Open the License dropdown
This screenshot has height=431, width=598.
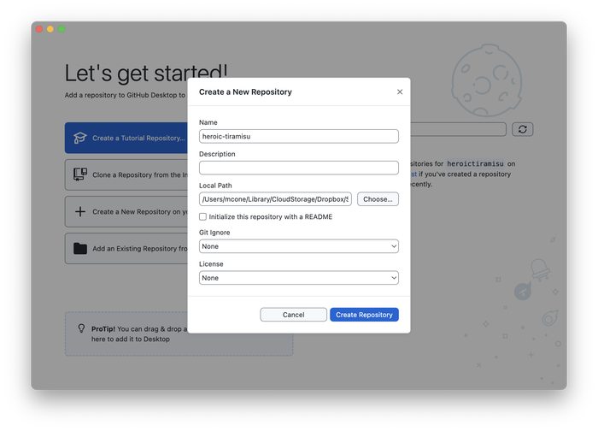pos(299,278)
